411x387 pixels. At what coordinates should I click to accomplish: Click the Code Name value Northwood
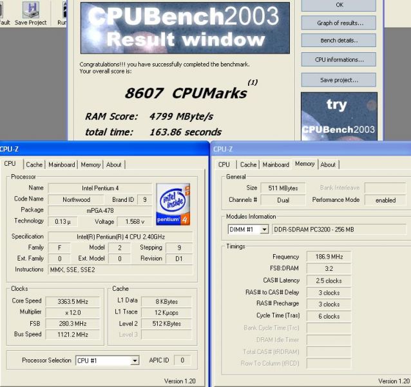point(76,200)
